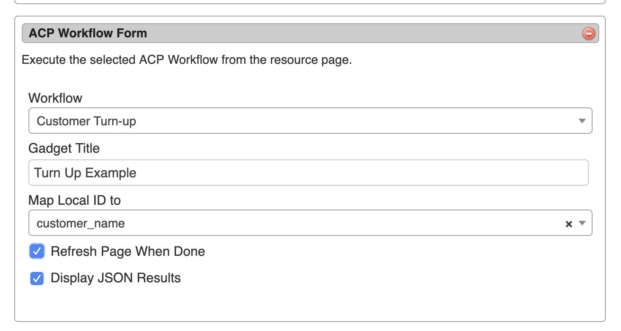Click the Workflow field label

pos(55,98)
